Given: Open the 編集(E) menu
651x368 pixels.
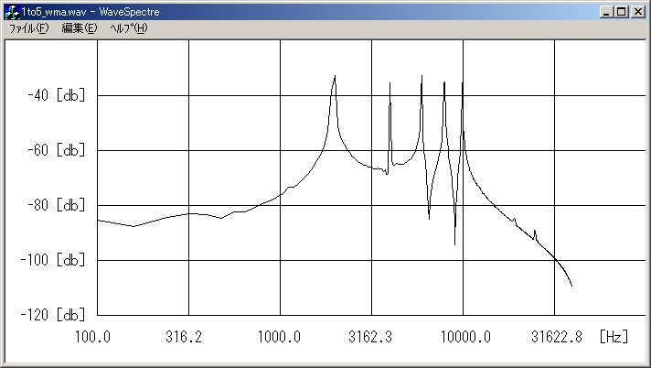Looking at the screenshot, I should click(x=80, y=28).
